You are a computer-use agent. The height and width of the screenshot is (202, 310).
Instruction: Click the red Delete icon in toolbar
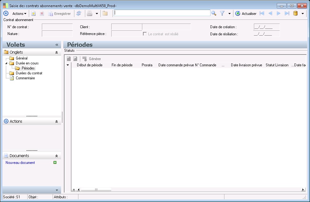(42, 13)
